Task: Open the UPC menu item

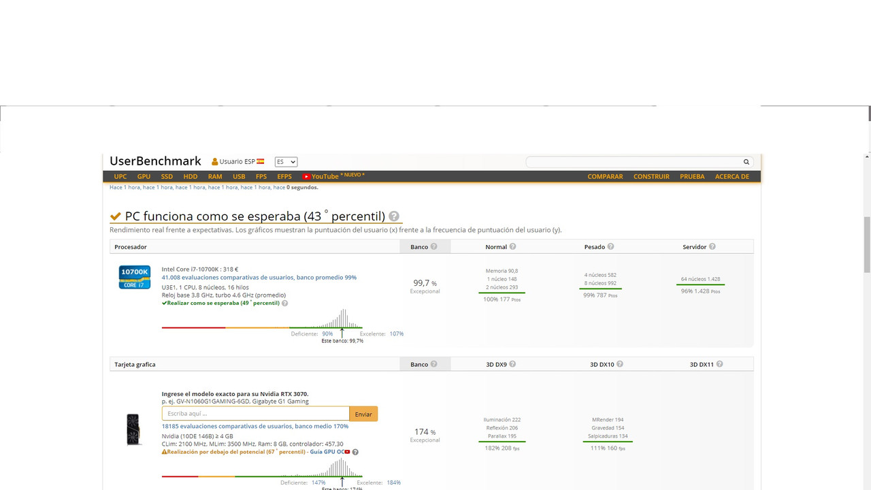Action: [x=120, y=176]
